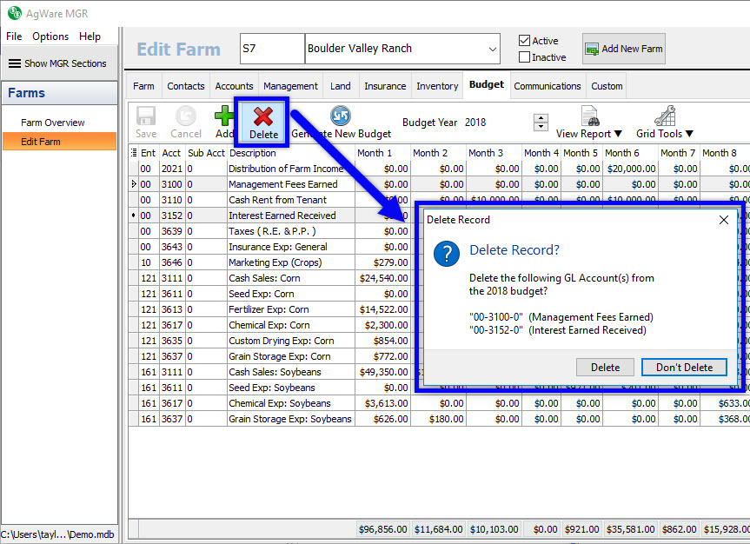Click the Add New Farm button

(623, 49)
